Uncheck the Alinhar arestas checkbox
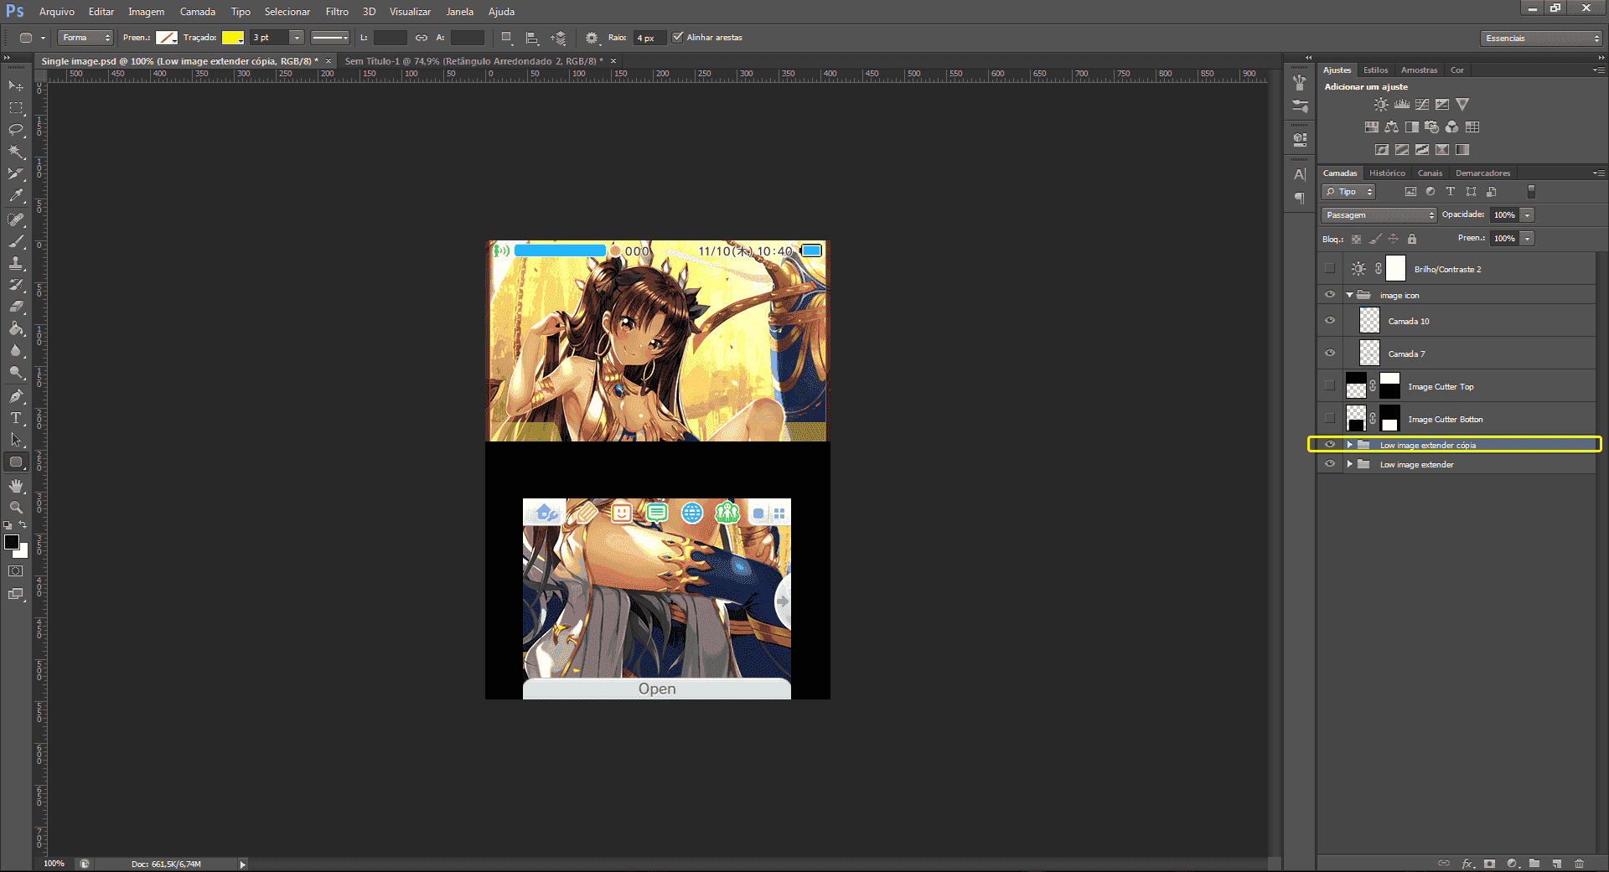 click(678, 37)
